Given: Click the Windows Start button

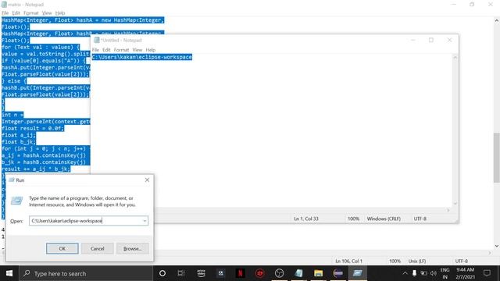Looking at the screenshot, I should click(9, 273).
